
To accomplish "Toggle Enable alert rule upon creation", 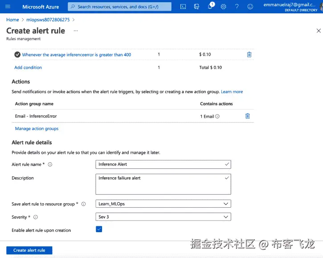I will pos(99,229).
